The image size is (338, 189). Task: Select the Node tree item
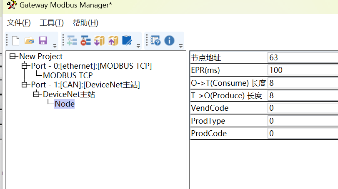point(65,104)
